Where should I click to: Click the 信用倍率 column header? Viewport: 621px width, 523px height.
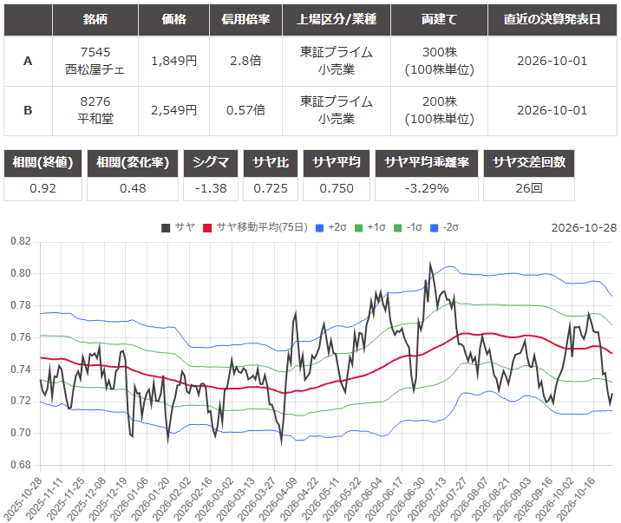click(x=245, y=19)
